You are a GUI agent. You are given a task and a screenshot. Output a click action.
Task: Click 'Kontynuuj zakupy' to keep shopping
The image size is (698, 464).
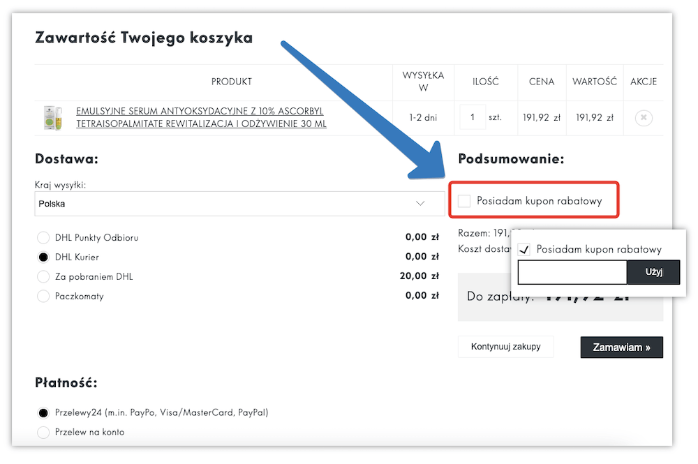pos(505,347)
